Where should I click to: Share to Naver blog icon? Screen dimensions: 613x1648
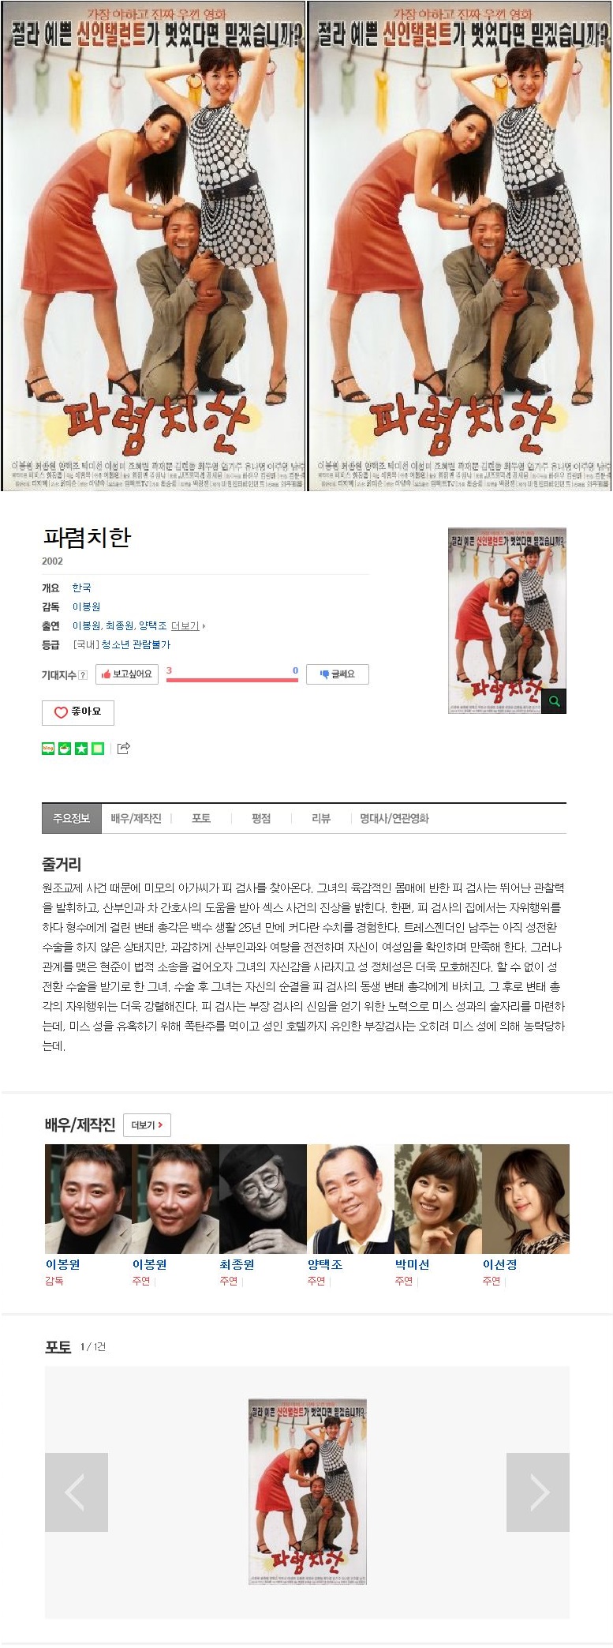(x=48, y=749)
